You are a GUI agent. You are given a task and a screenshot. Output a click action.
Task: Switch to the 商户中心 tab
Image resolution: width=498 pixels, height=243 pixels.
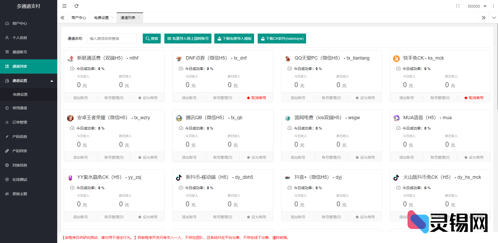pyautogui.click(x=79, y=18)
